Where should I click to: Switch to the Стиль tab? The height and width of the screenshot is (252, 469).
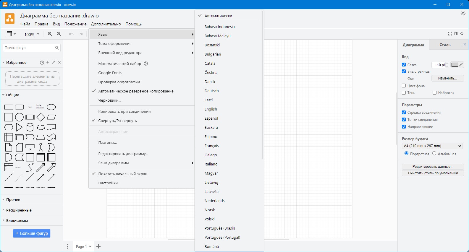pos(445,45)
